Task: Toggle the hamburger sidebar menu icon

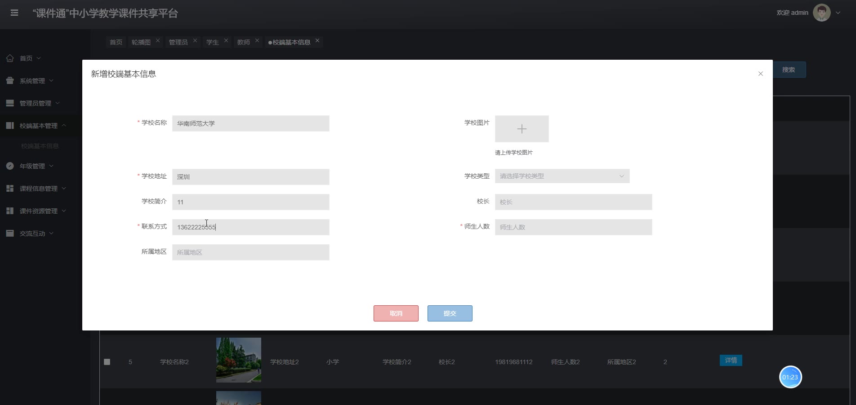Action: click(14, 13)
